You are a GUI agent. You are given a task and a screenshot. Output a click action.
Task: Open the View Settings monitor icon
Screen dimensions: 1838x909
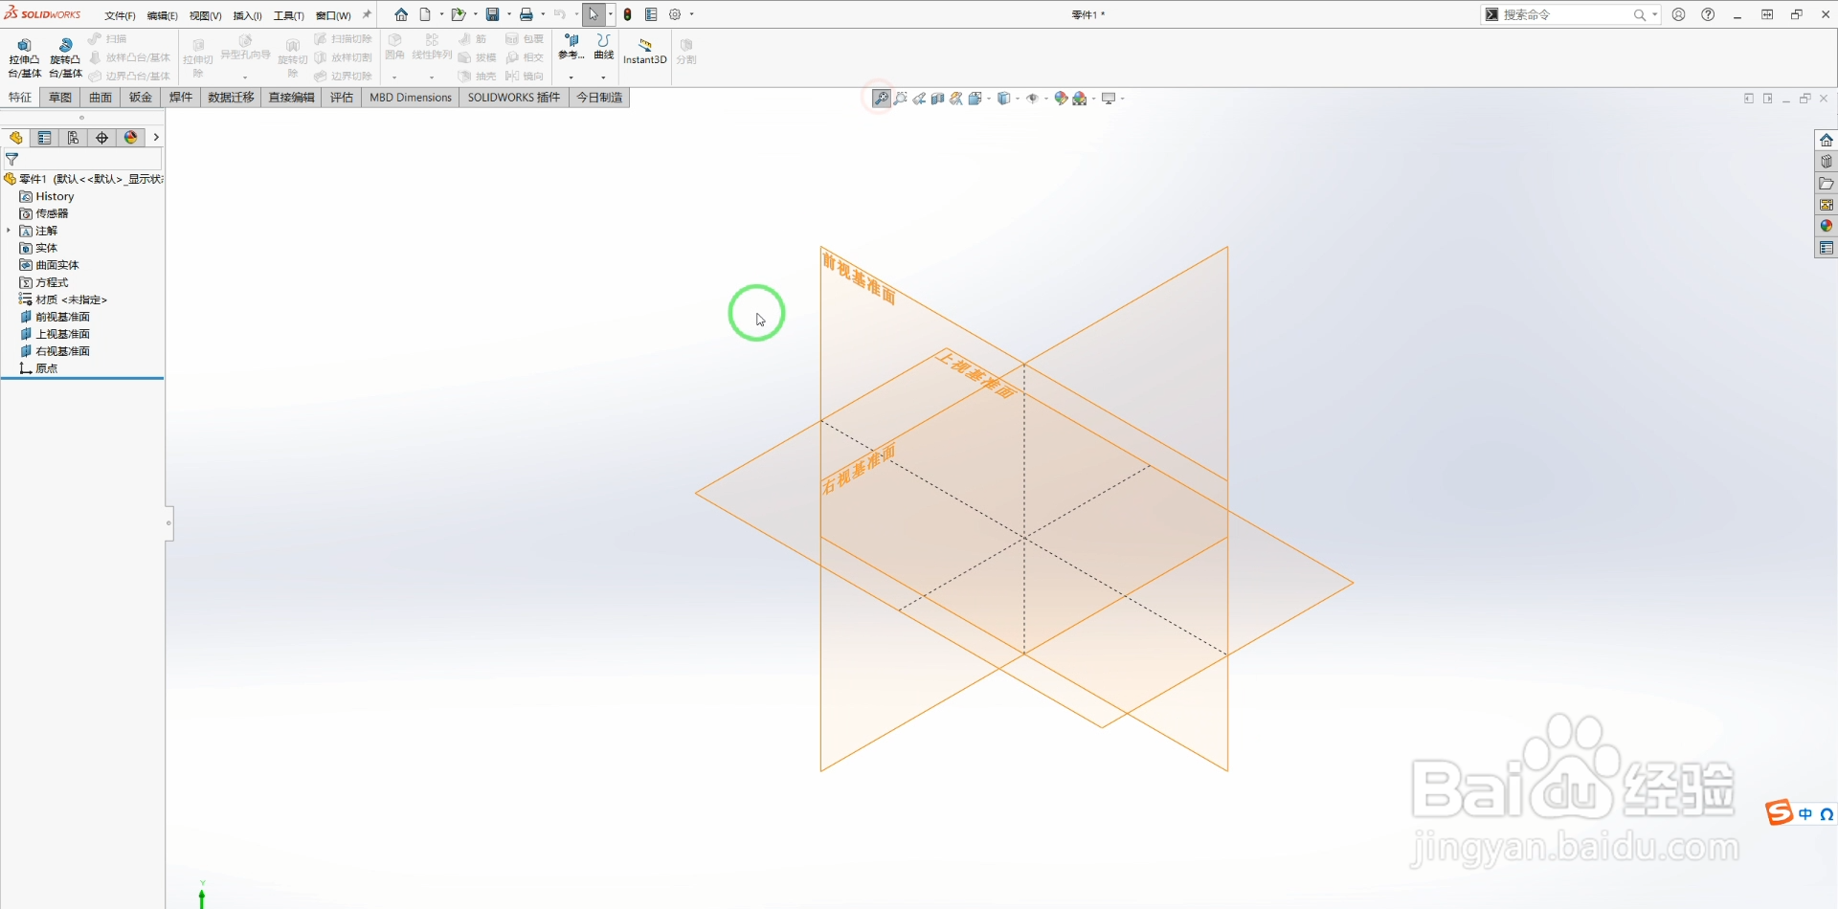click(x=1109, y=99)
